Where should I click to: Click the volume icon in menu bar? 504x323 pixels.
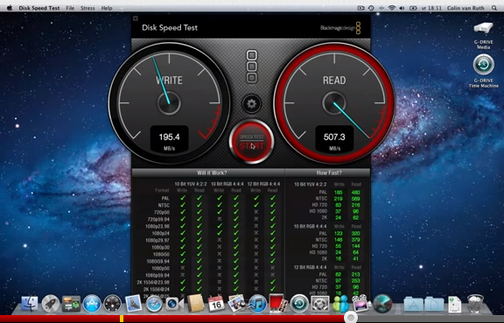(x=402, y=8)
